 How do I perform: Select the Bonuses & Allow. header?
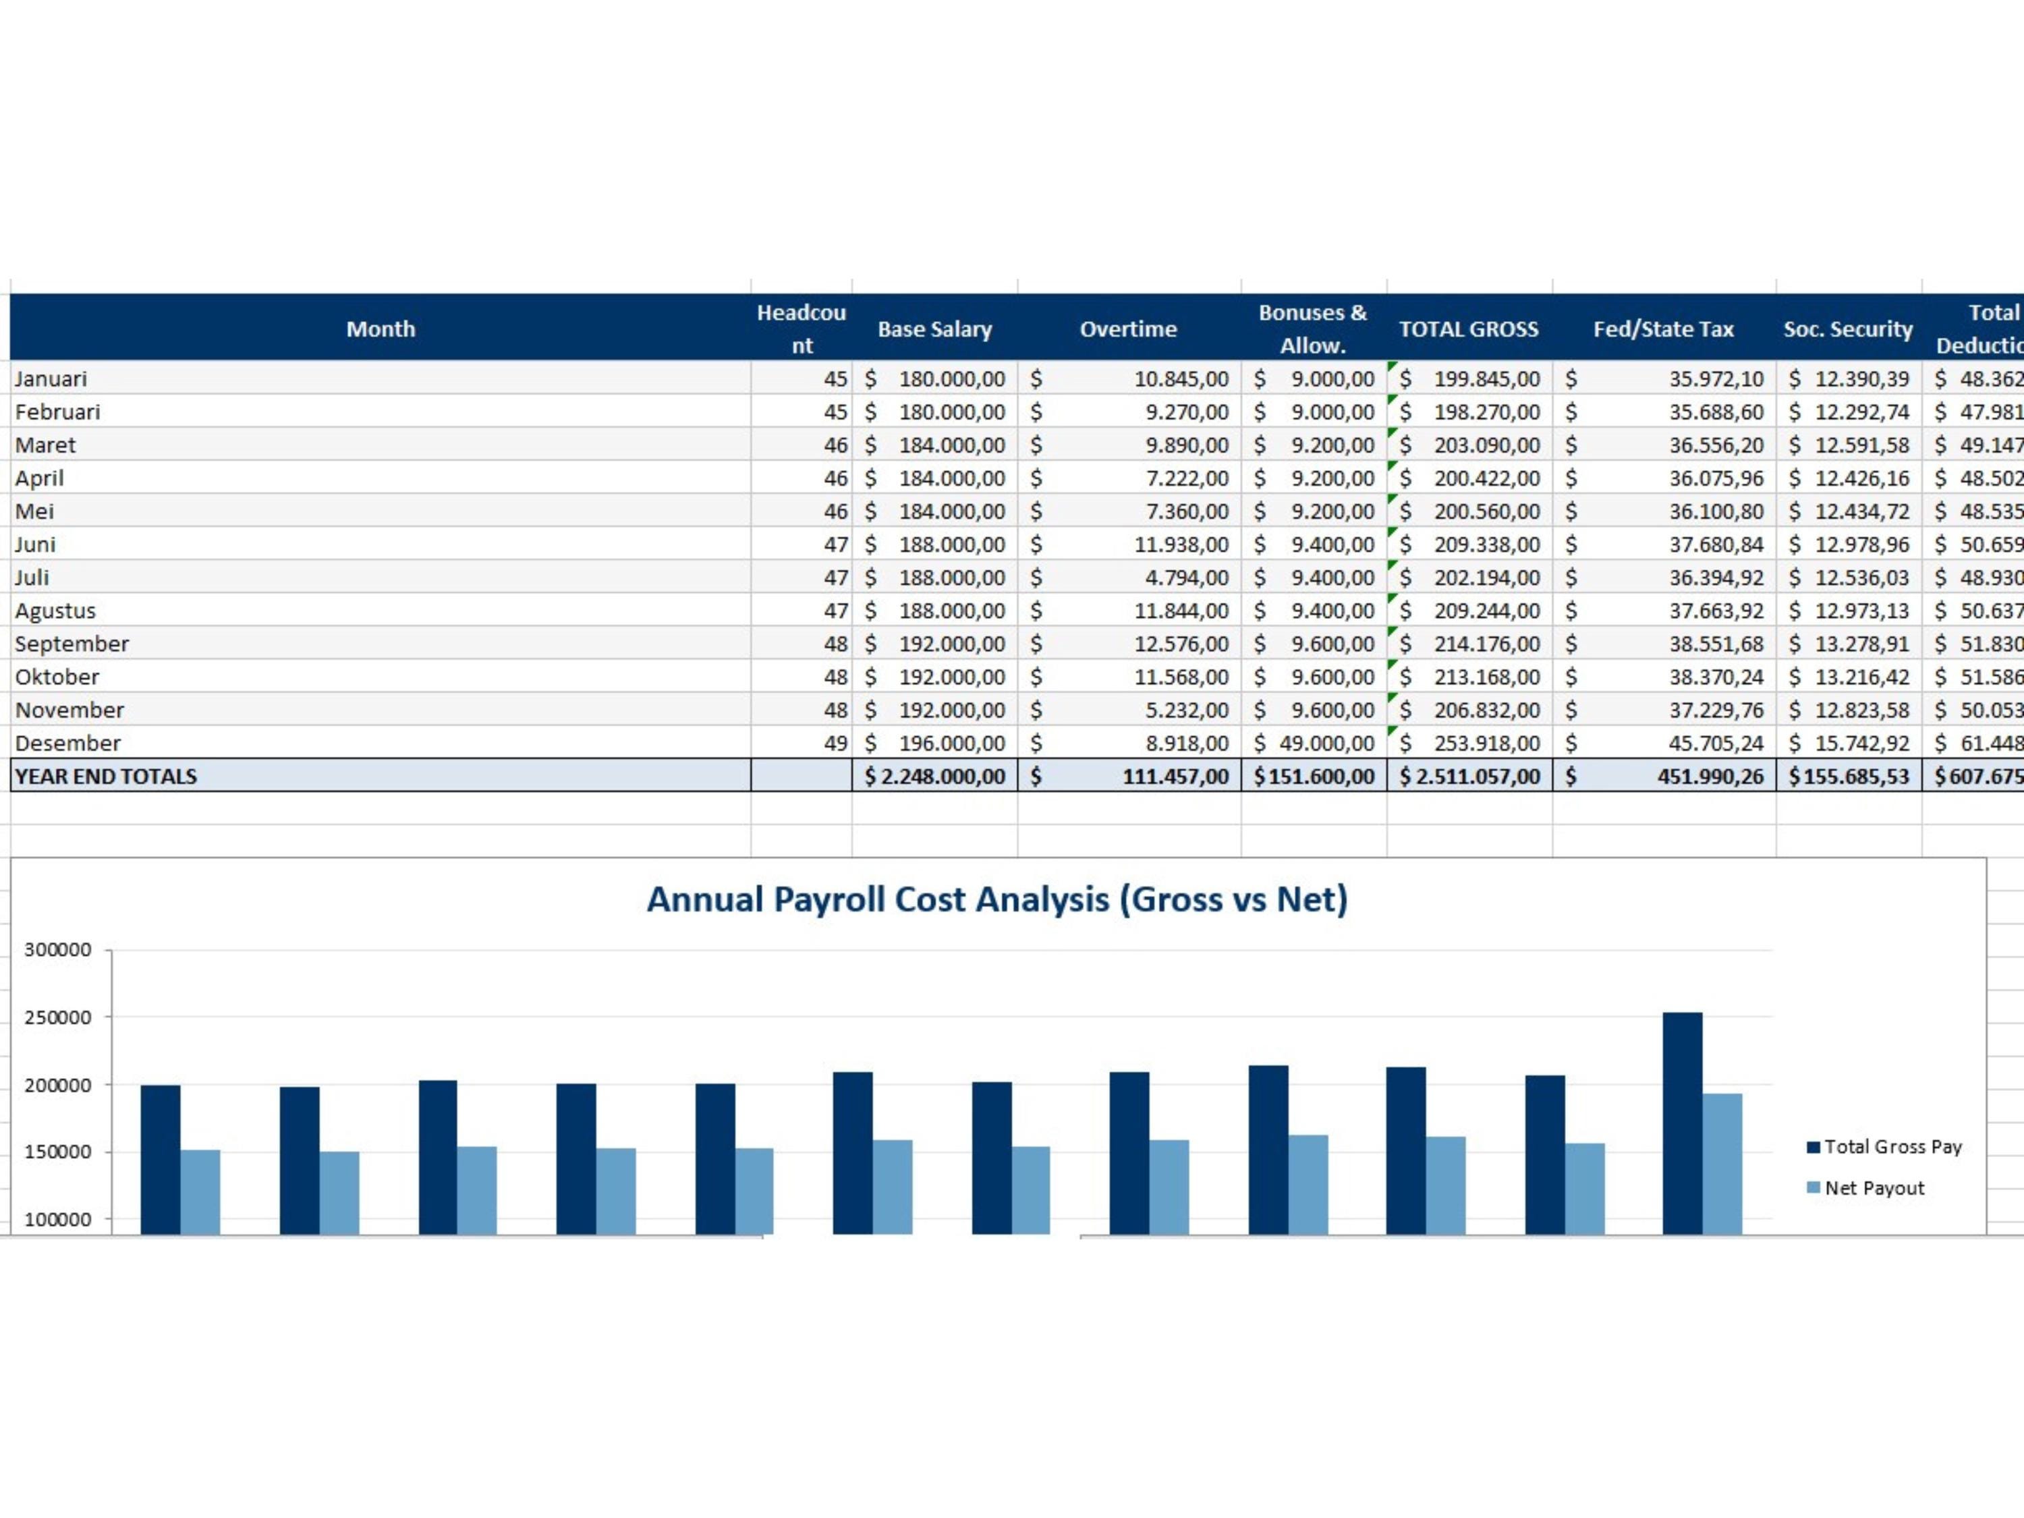pyautogui.click(x=1314, y=329)
